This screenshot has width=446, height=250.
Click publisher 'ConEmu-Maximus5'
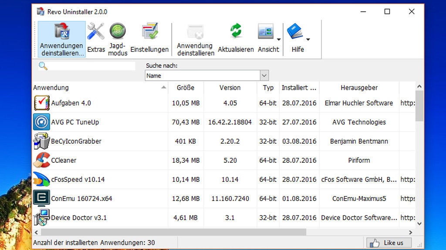[359, 198]
